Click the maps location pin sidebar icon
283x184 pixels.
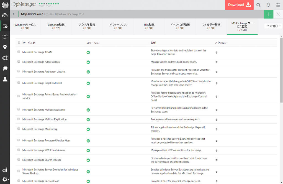[5, 47]
